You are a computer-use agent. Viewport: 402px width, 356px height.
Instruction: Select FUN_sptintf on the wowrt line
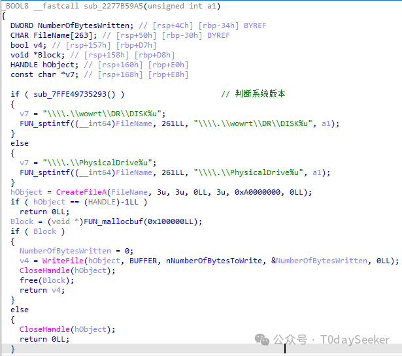pyautogui.click(x=44, y=123)
